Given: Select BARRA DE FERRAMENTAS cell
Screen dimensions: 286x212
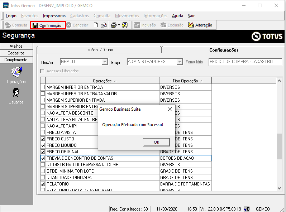Looking at the screenshot, I should pos(185,184).
